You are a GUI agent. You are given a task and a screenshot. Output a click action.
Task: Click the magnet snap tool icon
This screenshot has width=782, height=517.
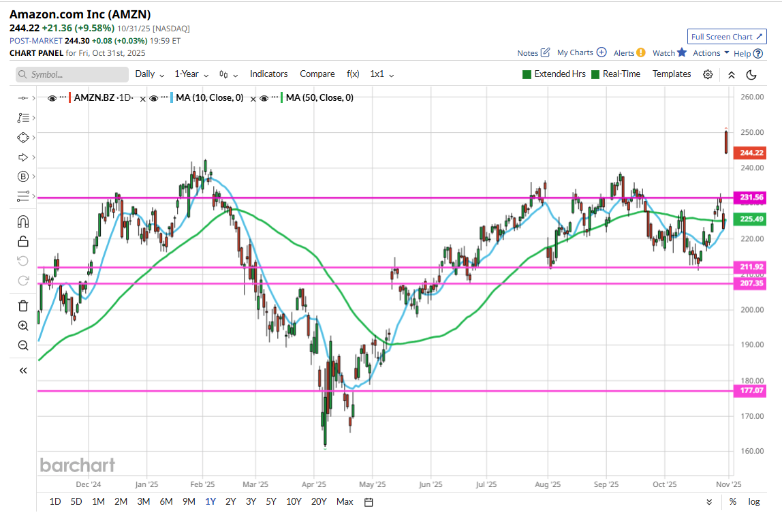click(x=23, y=222)
